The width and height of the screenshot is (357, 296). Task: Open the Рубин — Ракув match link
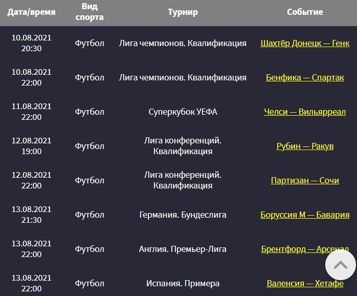(305, 146)
